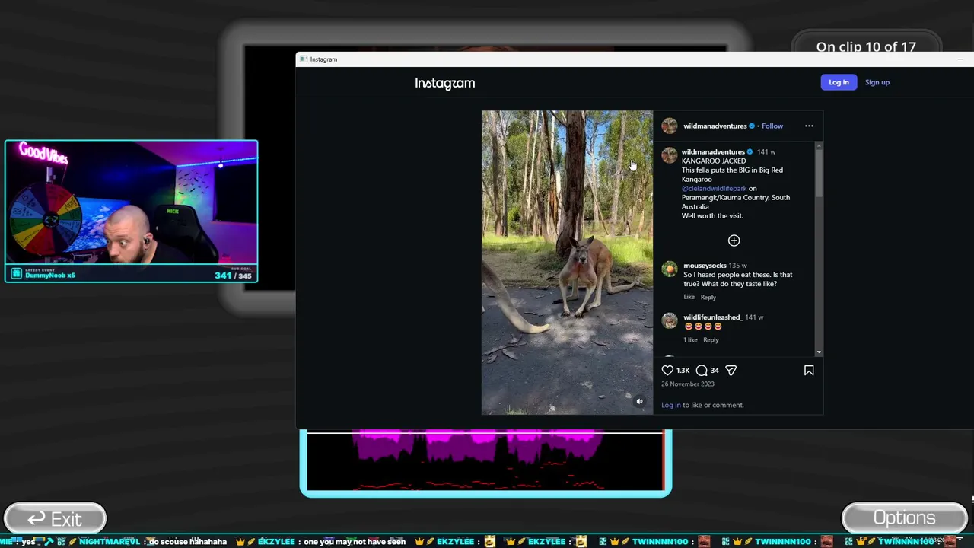Click the DummyNoob x5 latest event label
The image size is (974, 548).
(x=50, y=276)
